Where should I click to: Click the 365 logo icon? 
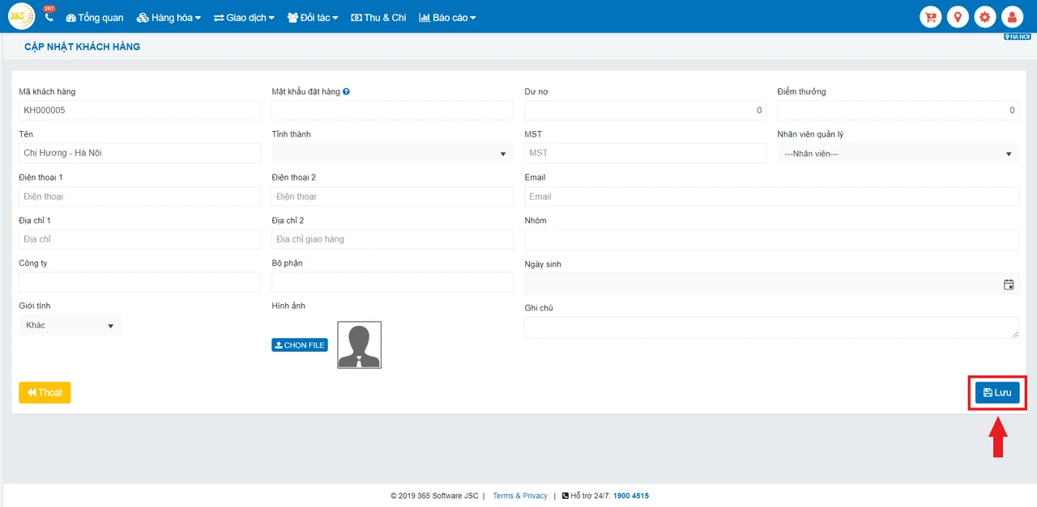pyautogui.click(x=21, y=16)
